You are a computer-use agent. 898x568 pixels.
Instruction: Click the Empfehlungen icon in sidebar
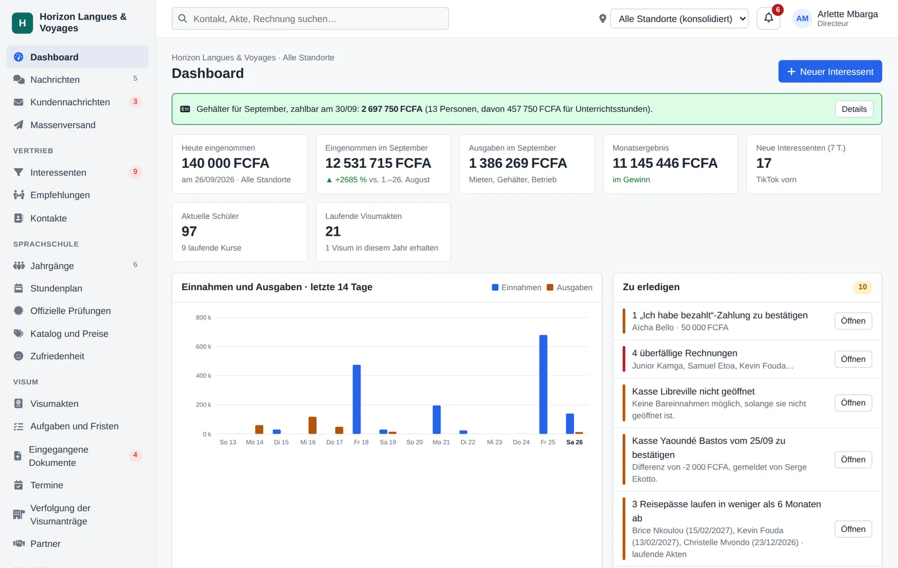pos(19,195)
